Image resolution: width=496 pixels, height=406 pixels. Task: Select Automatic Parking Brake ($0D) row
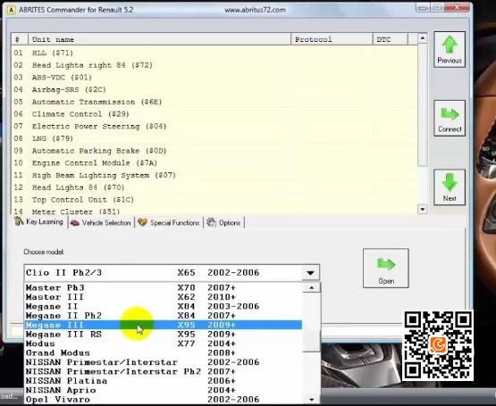(x=214, y=151)
